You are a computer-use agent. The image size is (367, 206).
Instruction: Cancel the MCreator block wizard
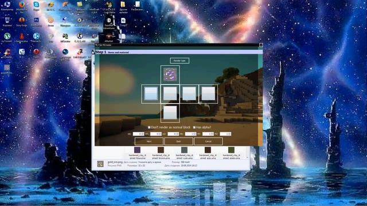(x=208, y=141)
